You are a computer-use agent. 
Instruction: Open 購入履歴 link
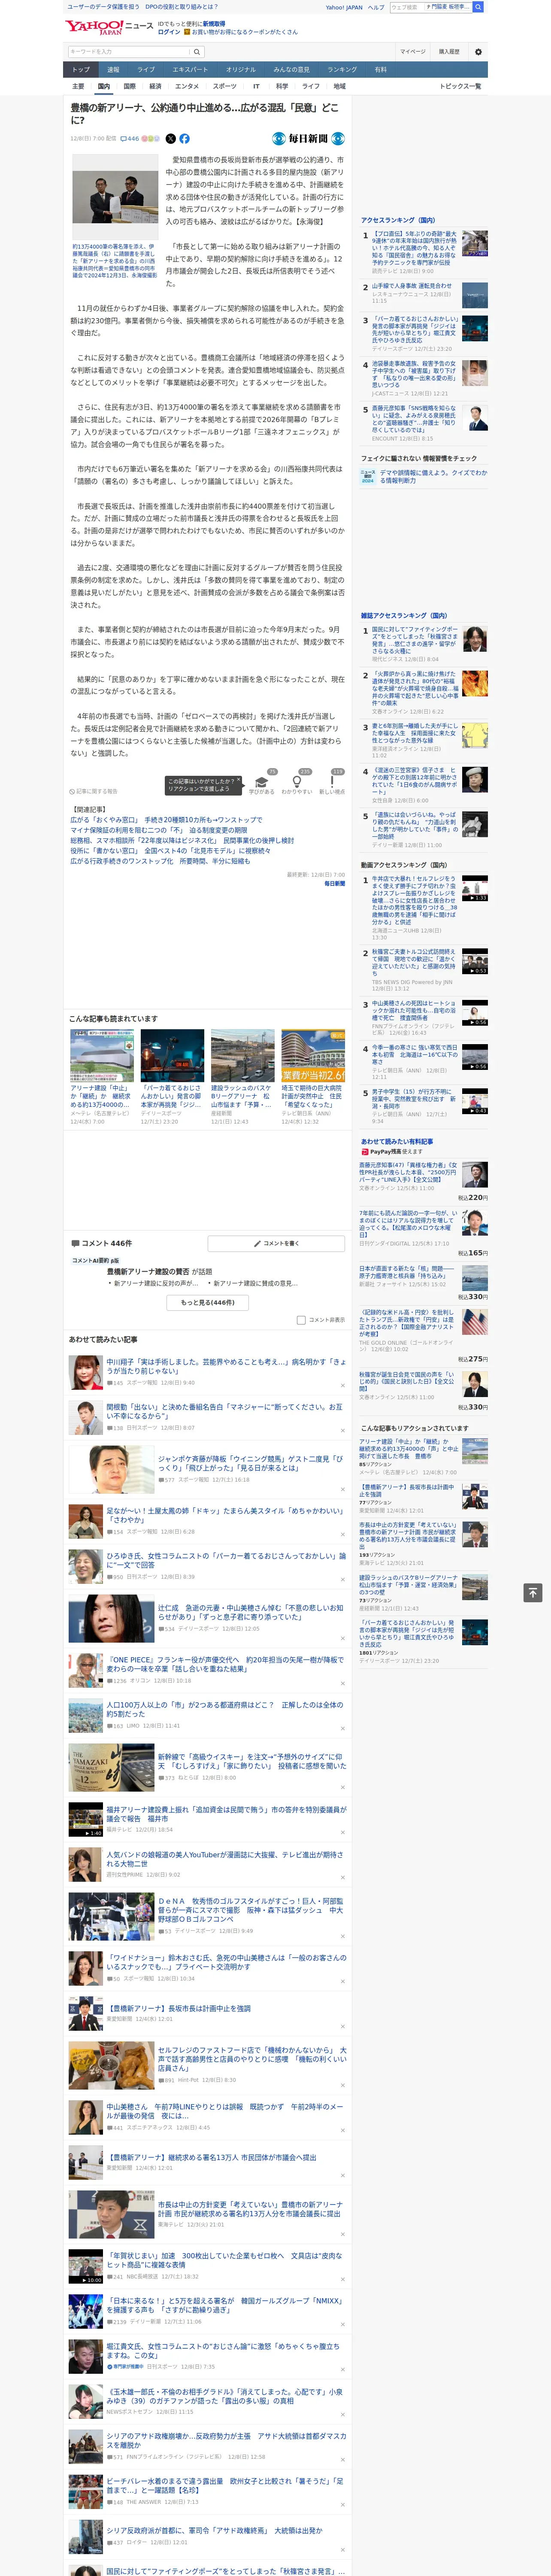click(x=449, y=52)
